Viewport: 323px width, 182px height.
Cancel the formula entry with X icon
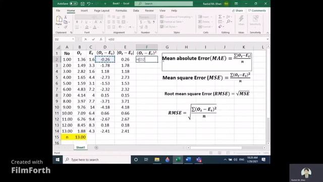pyautogui.click(x=86, y=39)
